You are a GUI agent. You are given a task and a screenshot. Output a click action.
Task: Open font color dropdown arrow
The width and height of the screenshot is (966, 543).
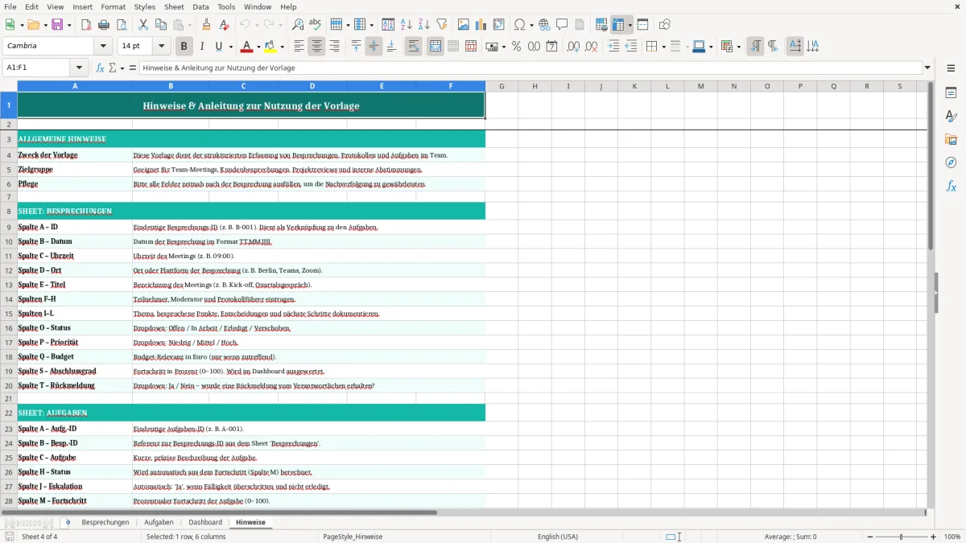coord(259,47)
